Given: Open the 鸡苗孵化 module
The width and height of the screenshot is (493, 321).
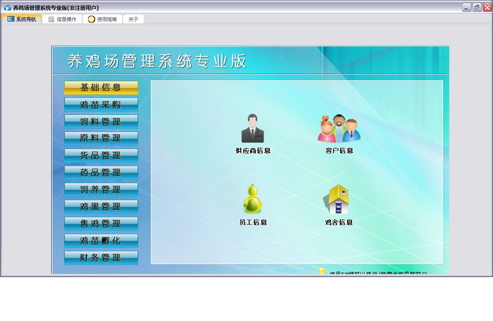Looking at the screenshot, I should (x=101, y=241).
